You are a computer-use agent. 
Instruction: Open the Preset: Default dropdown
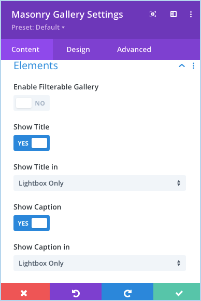click(x=38, y=27)
